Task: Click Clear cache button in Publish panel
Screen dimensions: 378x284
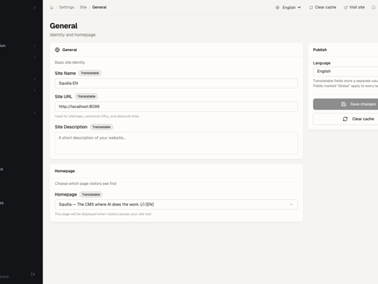Action: [x=346, y=119]
